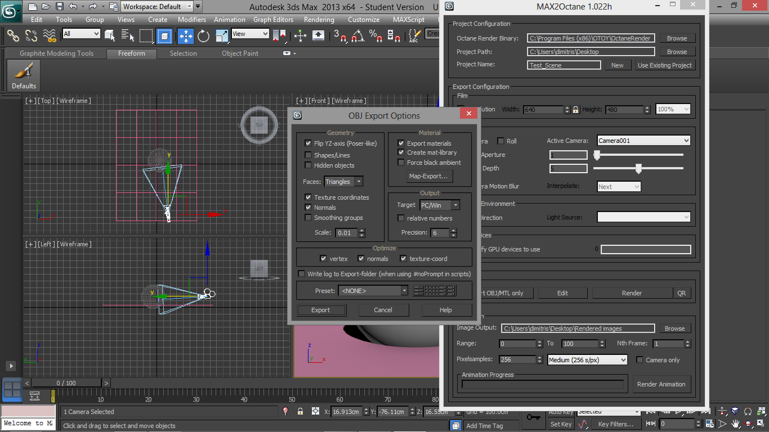769x432 pixels.
Task: Open the Rendering menu
Action: [319, 20]
